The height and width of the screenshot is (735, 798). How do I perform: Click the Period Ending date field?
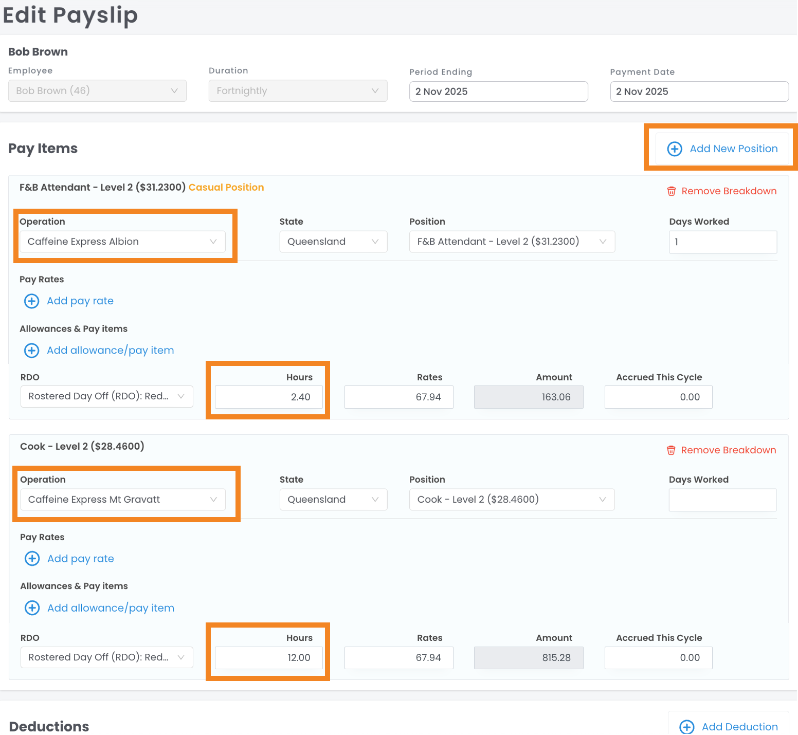point(498,91)
